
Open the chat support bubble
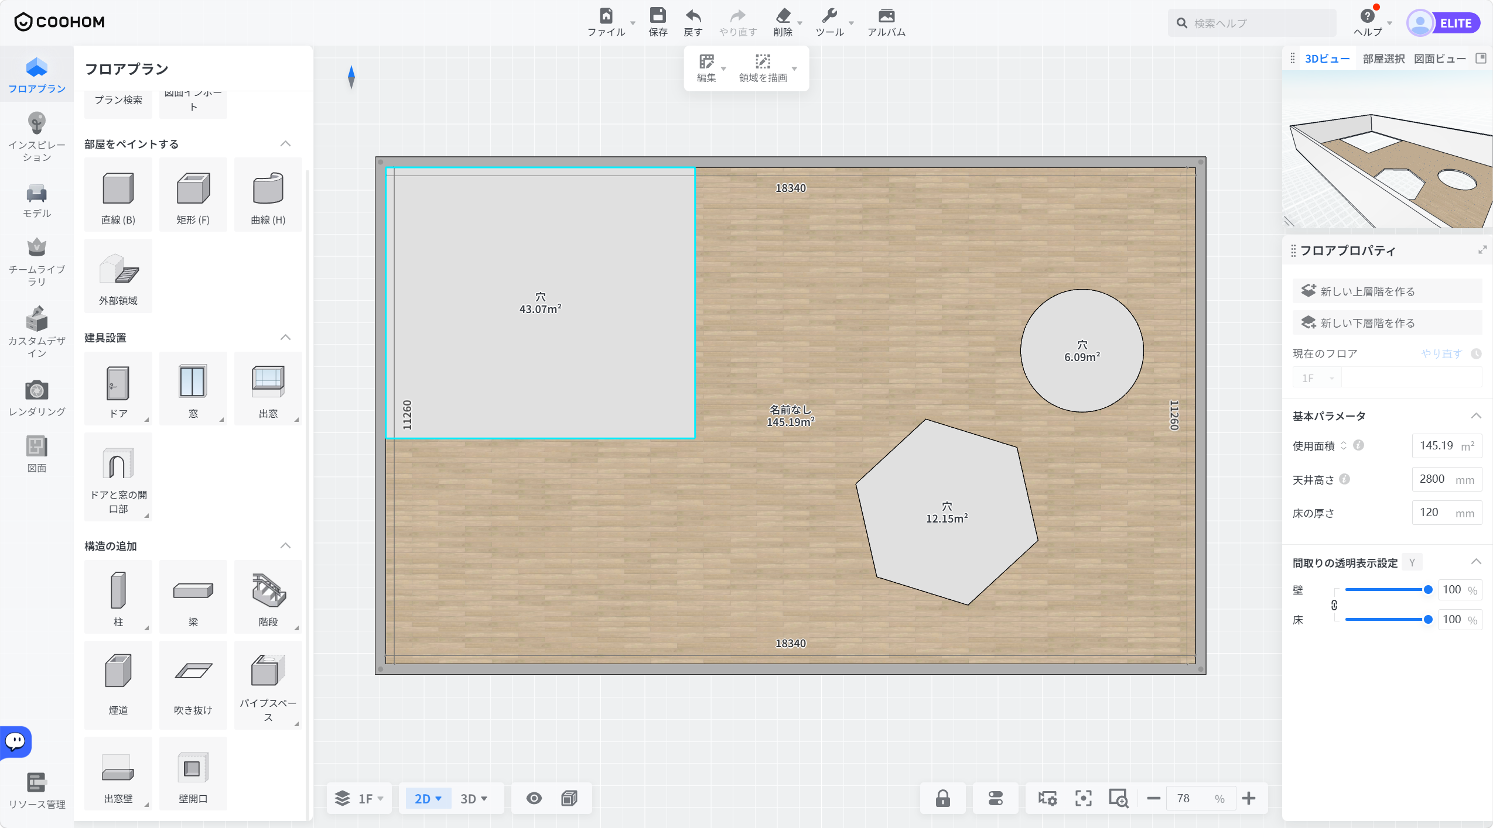pyautogui.click(x=16, y=741)
